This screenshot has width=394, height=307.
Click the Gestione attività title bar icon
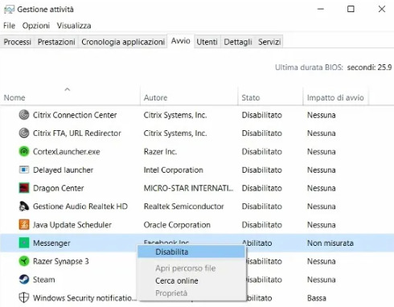pos(9,10)
